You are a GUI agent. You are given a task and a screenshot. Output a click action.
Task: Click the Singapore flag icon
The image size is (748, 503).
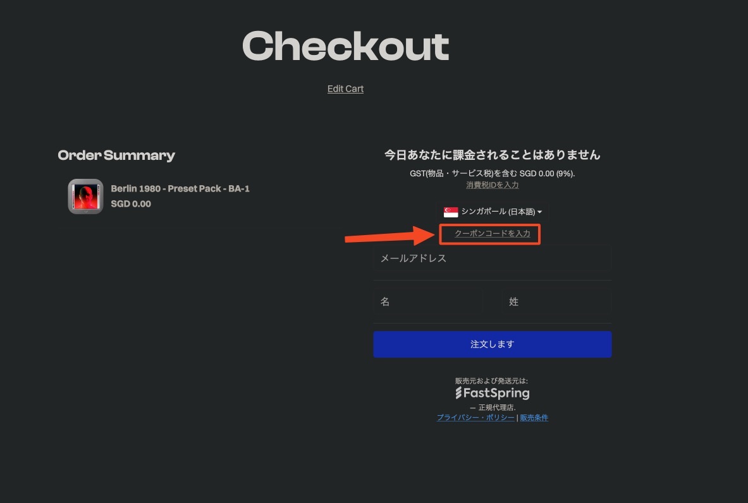click(x=451, y=212)
